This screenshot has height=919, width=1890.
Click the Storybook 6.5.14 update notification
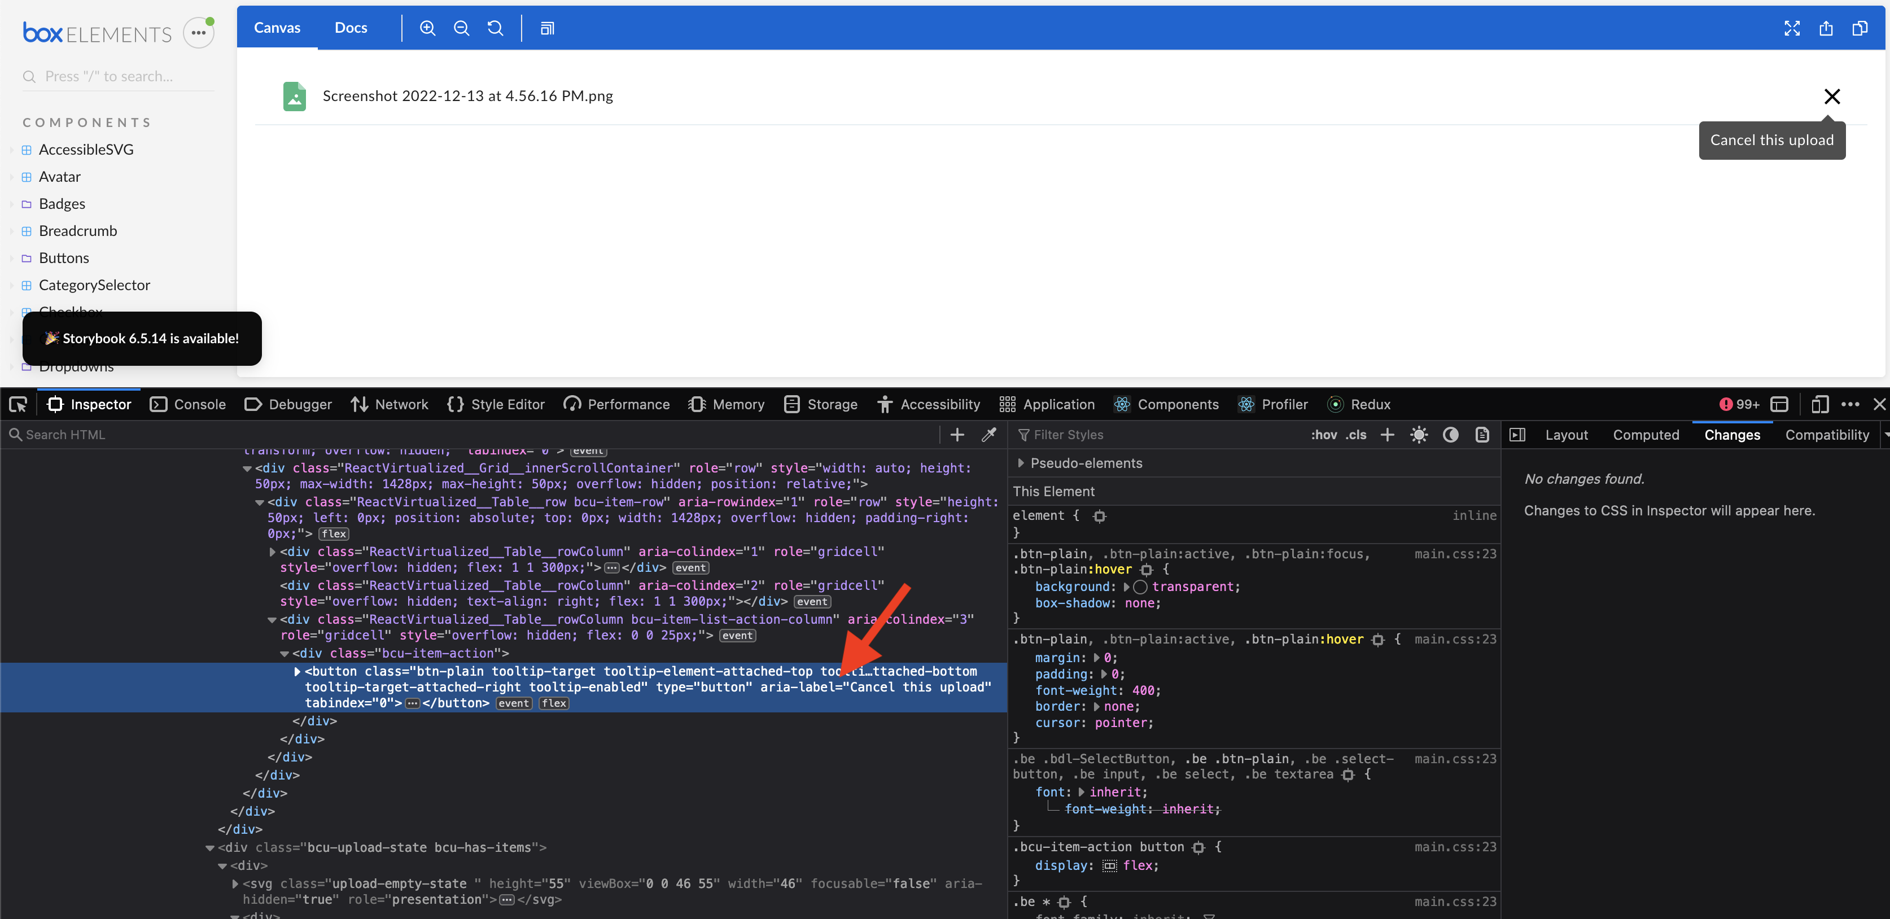point(142,338)
